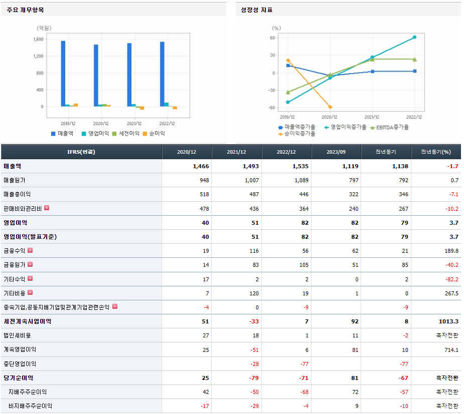The width and height of the screenshot is (464, 414).
Task: Expand the 금융수익 row plus icon
Action: pos(30,250)
